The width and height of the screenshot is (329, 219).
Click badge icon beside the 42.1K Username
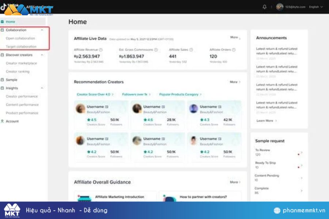click(x=220, y=107)
